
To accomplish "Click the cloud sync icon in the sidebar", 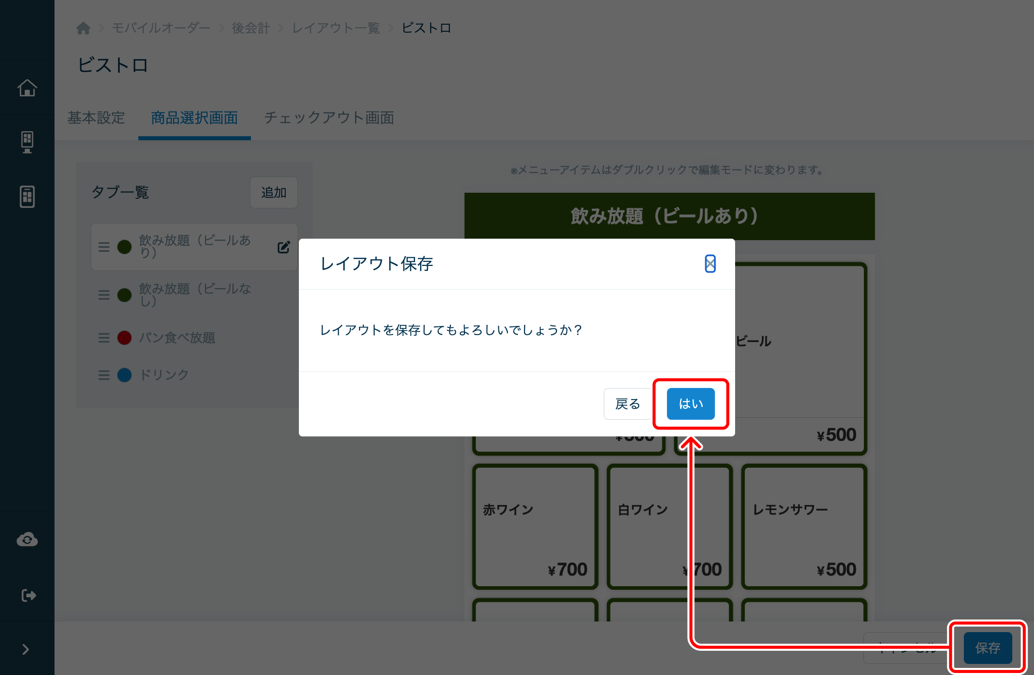I will (x=27, y=539).
